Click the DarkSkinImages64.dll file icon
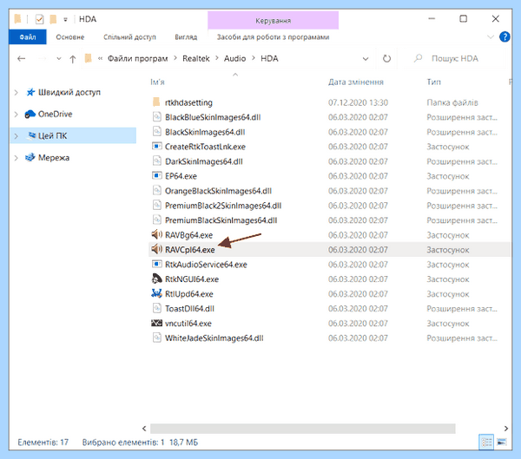The width and height of the screenshot is (521, 459). pos(156,161)
